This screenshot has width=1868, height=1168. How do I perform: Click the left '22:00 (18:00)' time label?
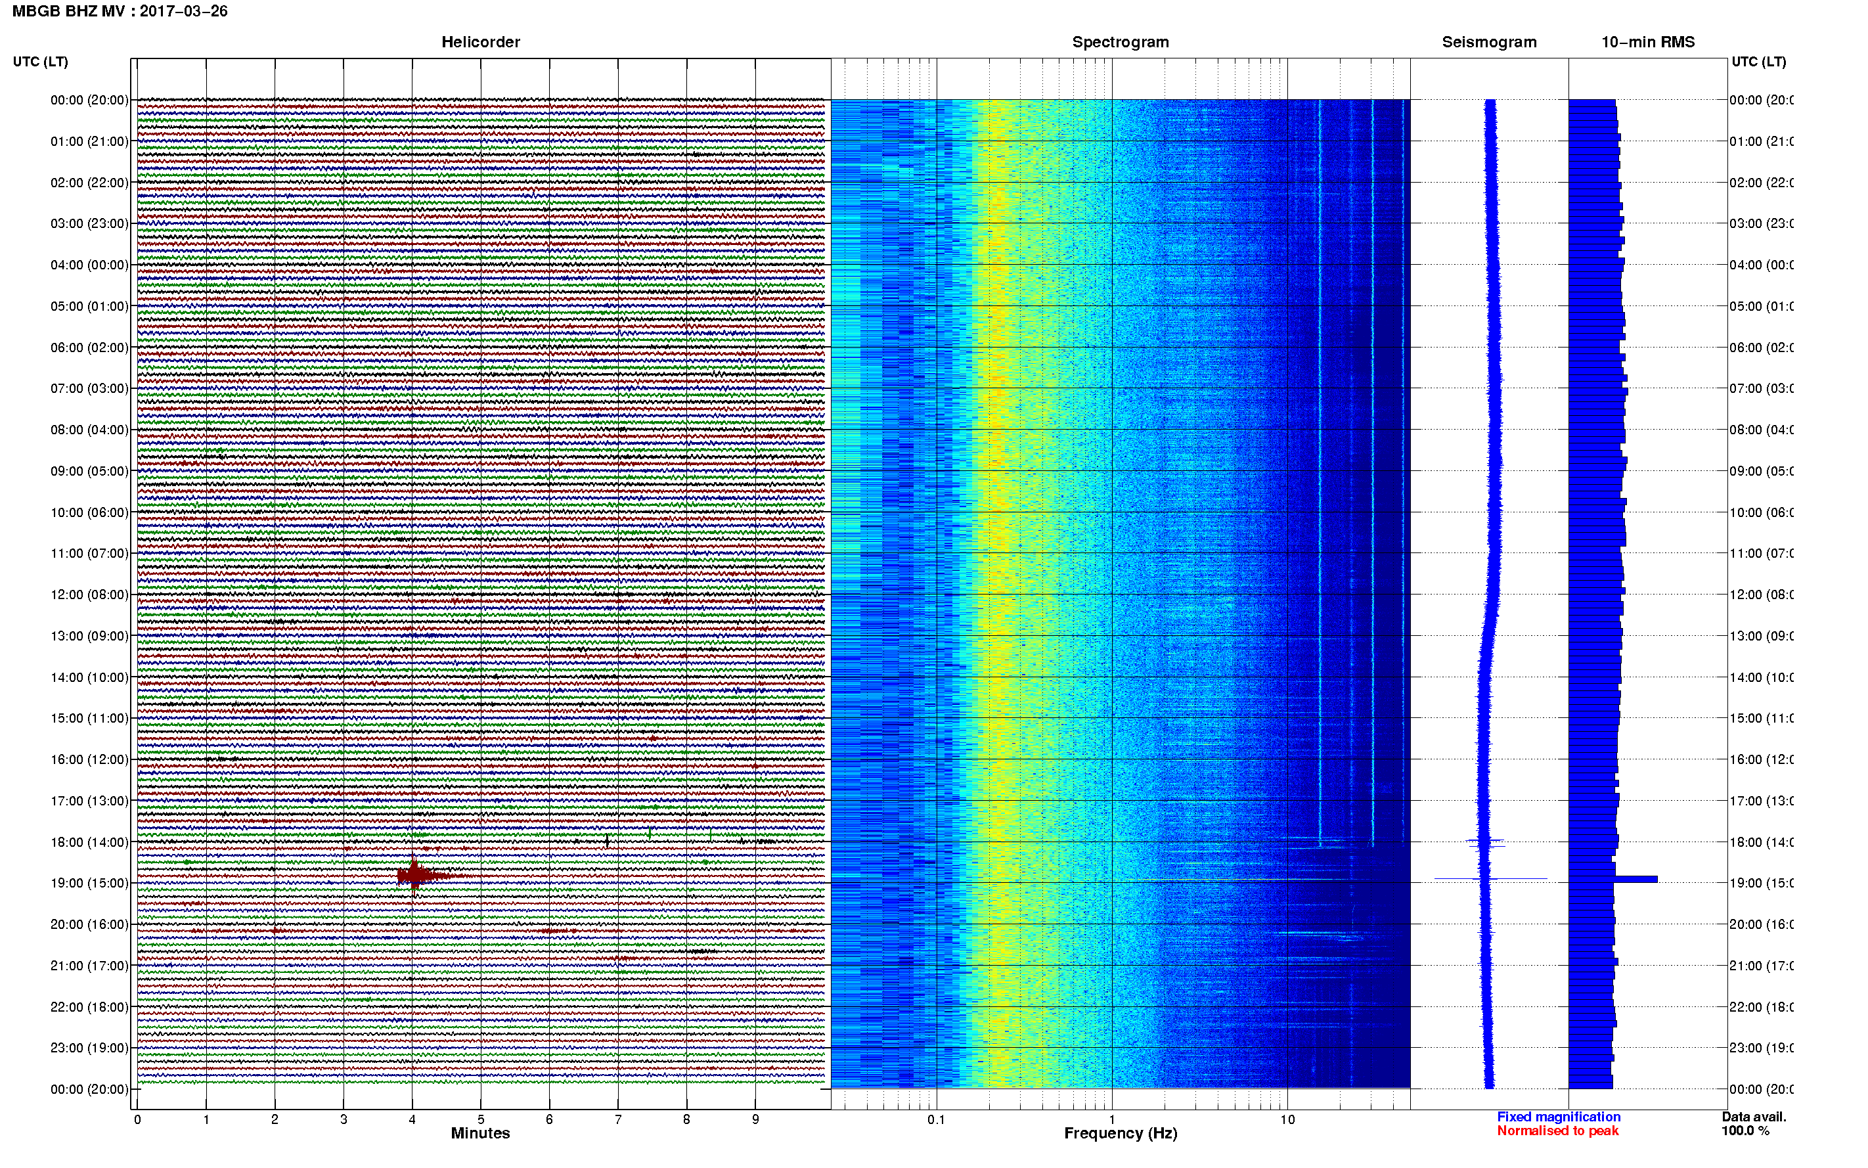pos(89,1006)
